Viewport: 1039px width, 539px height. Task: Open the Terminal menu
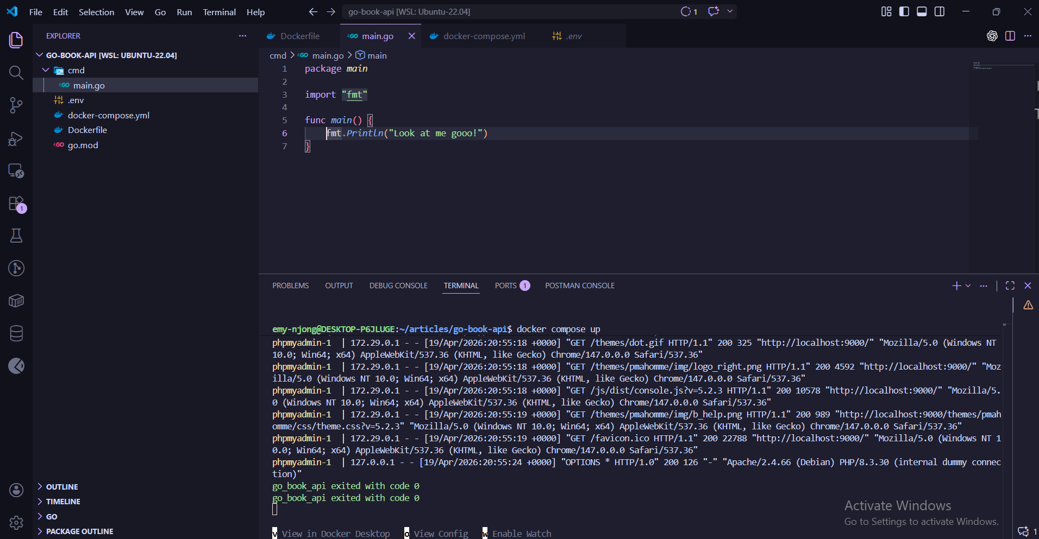[x=219, y=12]
